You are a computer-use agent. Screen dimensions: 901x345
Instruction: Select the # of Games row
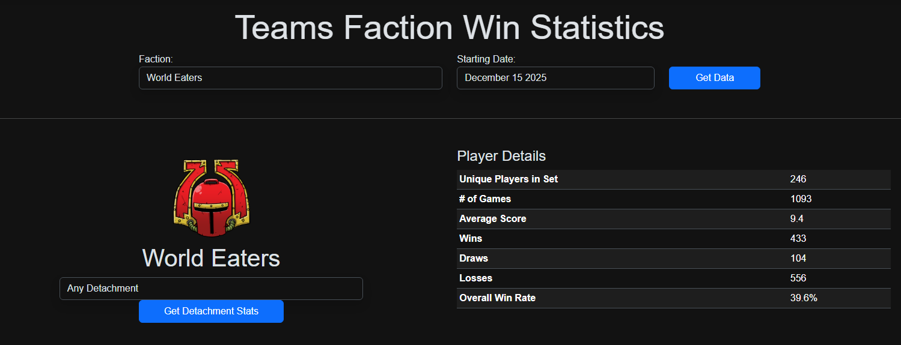coord(674,199)
